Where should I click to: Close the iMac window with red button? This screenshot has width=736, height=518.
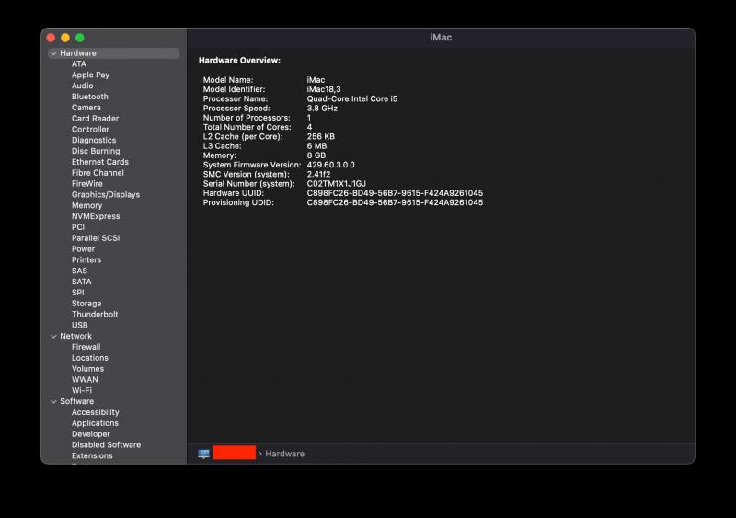[x=51, y=38]
